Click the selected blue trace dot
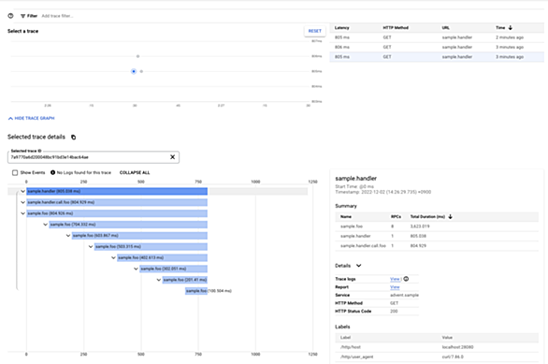Screen dimensions: 548x364 click(134, 71)
